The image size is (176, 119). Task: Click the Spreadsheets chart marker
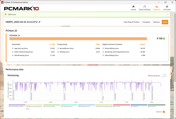116,96
